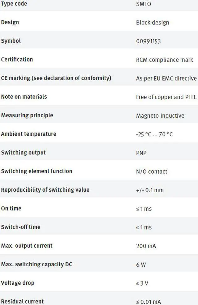This screenshot has height=305, width=198.
Task: Select the As per EU EMC directive value
Action: (166, 78)
